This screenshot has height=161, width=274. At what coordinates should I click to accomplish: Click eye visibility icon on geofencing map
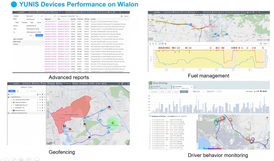tap(48, 91)
